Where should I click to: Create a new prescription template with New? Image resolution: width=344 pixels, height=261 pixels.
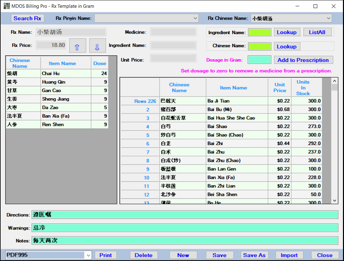tap(183, 255)
